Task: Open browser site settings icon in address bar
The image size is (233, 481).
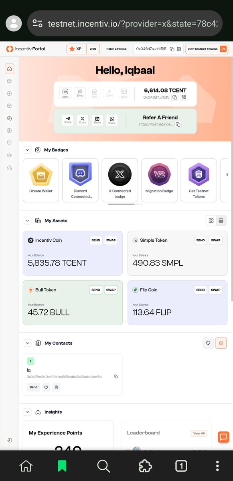Action: (x=38, y=23)
